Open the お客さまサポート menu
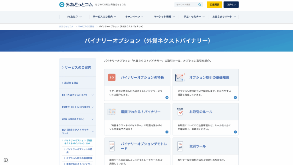The width and height of the screenshot is (293, 165). point(224,17)
